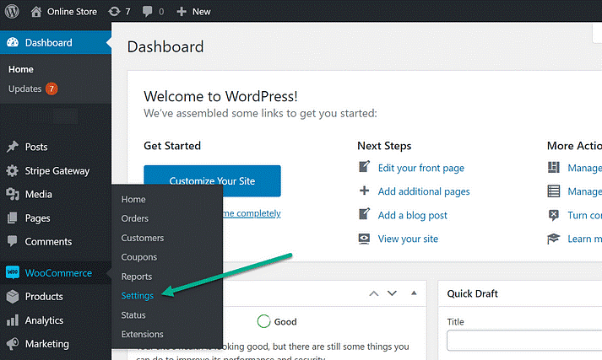
Task: Click the Analytics bar chart icon
Action: point(12,320)
